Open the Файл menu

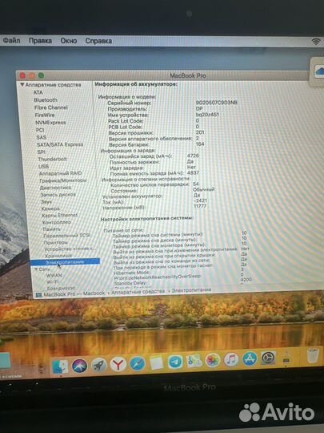coord(11,41)
